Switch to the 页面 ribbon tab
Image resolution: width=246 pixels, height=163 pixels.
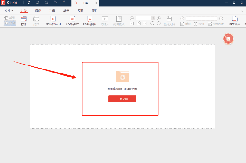click(80, 11)
